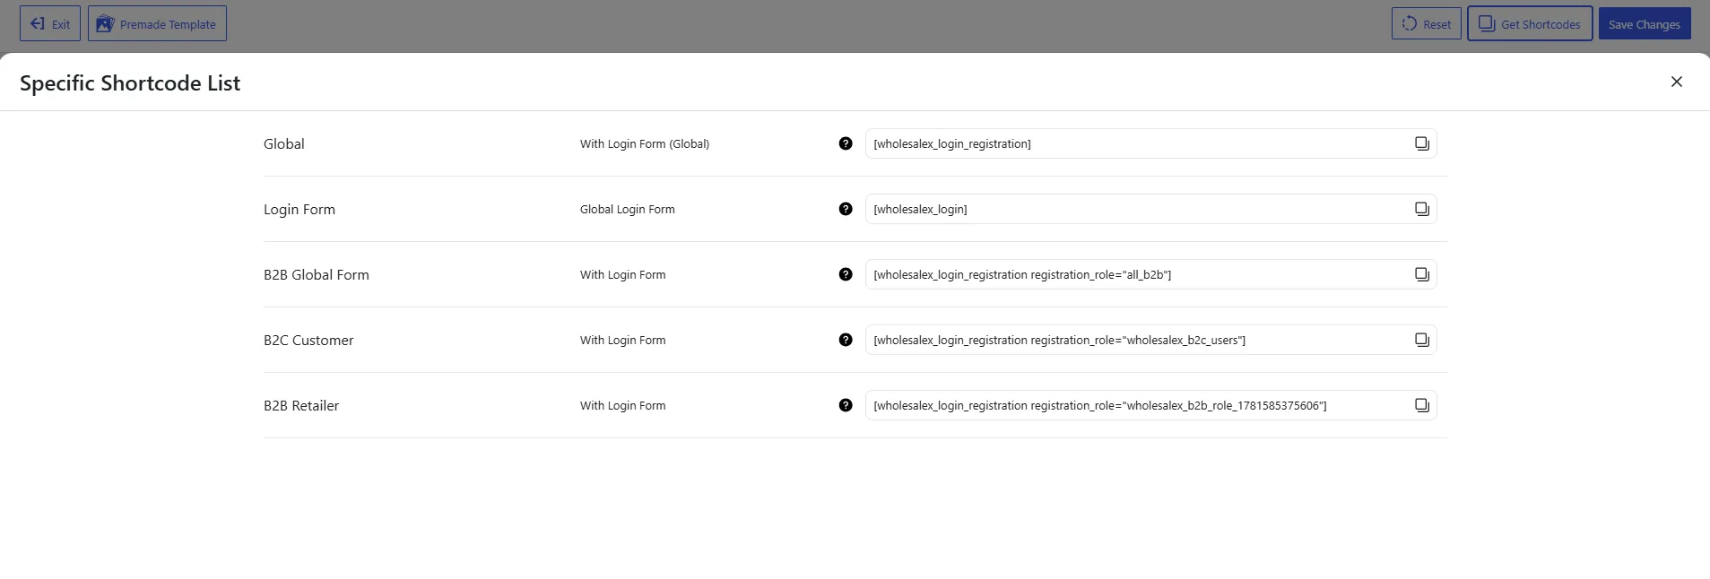Copy the wholesalex_login shortcode
Viewport: 1710px width, 579px height.
(1421, 209)
